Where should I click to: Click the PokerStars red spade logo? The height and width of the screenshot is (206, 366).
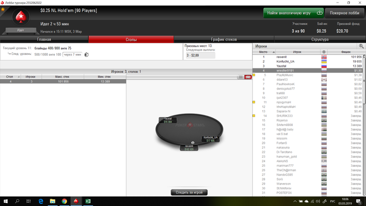pyautogui.click(x=21, y=17)
